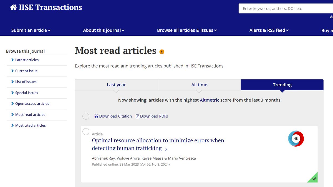333x187 pixels.
Task: Click author name Viplove Arora
Action: coord(129,158)
